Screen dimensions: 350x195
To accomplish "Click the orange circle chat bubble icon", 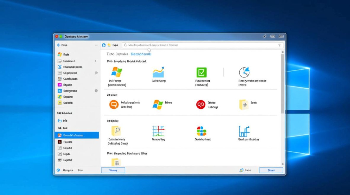I will tap(114, 105).
